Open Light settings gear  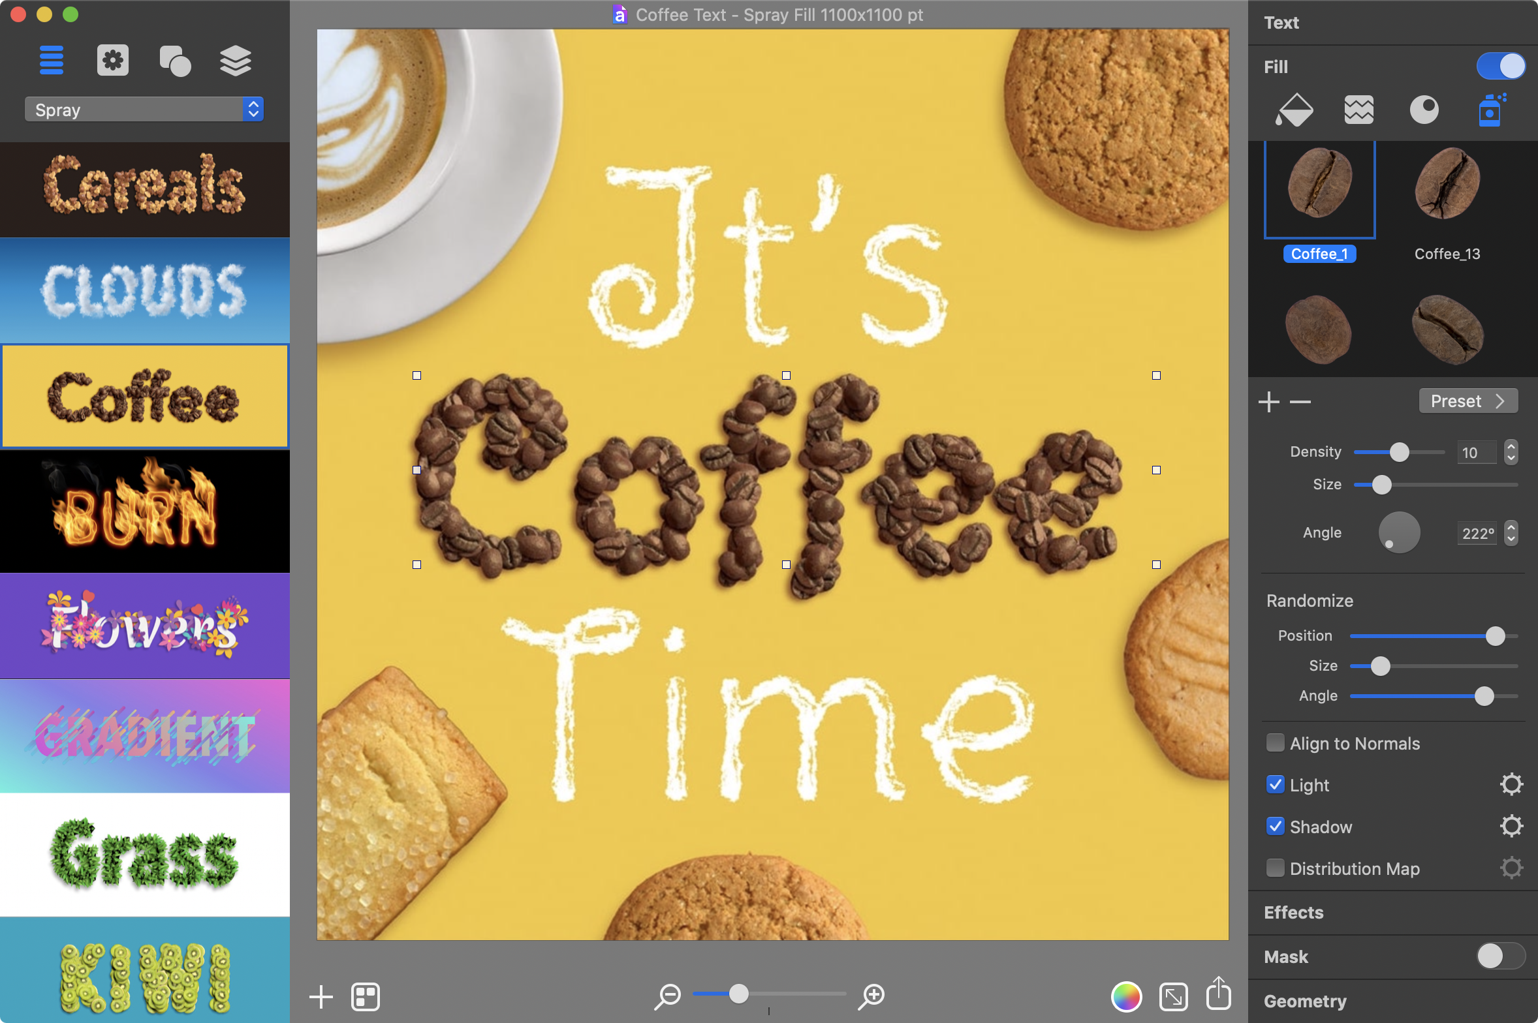click(x=1511, y=784)
